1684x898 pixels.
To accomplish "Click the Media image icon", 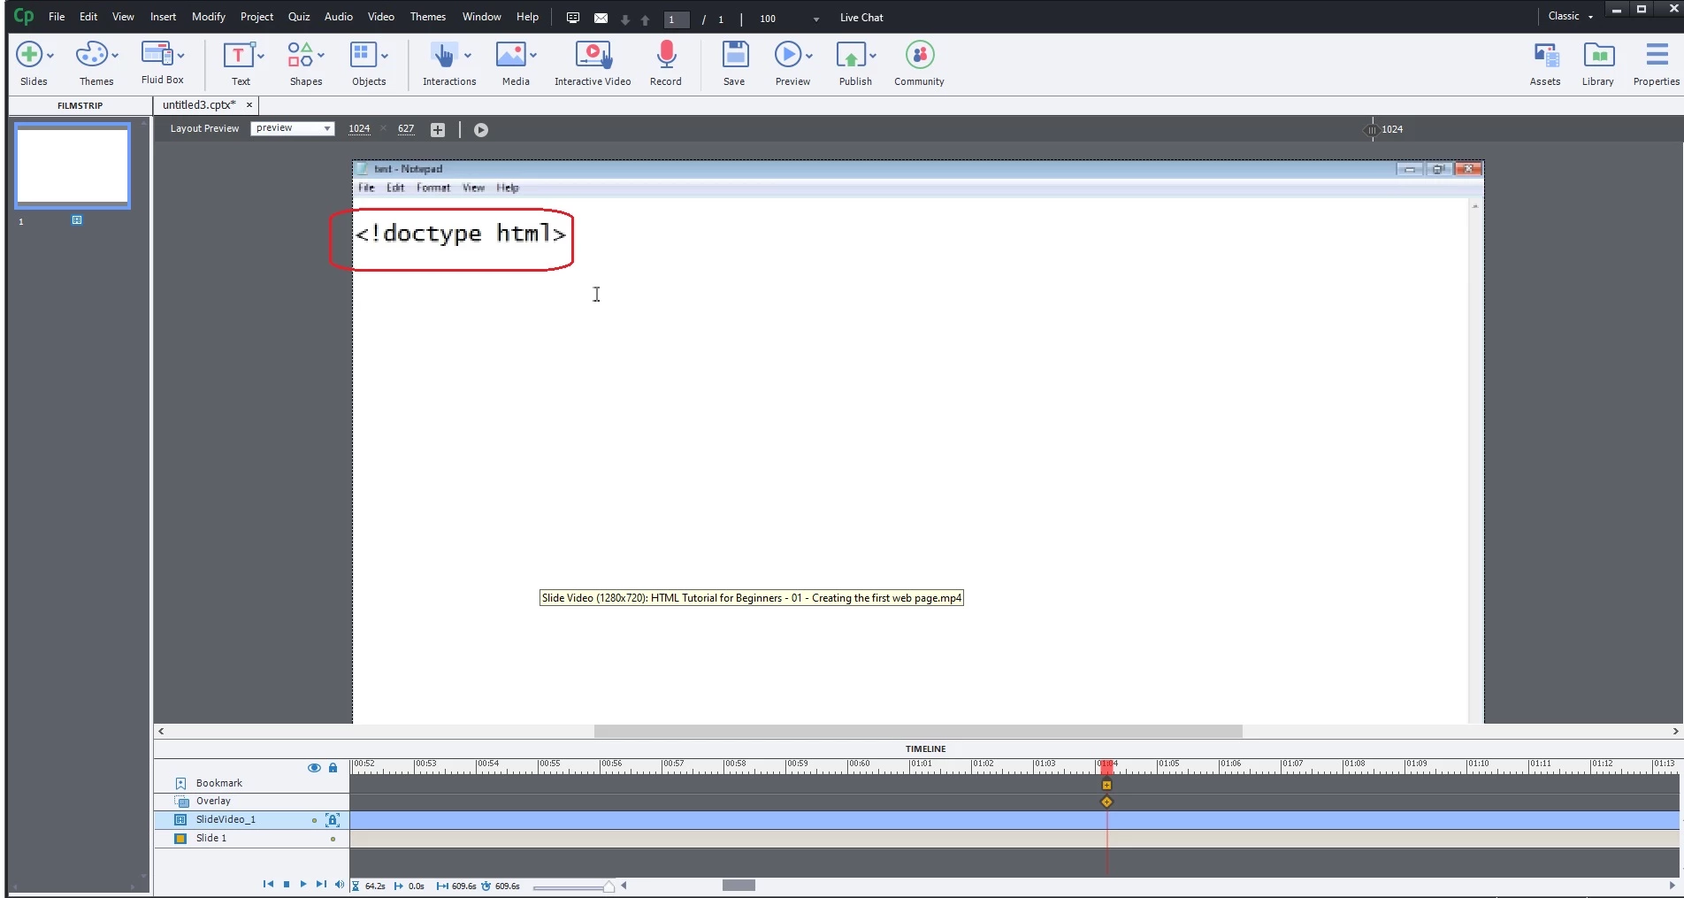I will (x=510, y=55).
